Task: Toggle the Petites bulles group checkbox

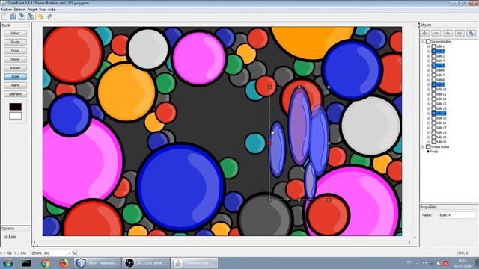Action: click(428, 146)
